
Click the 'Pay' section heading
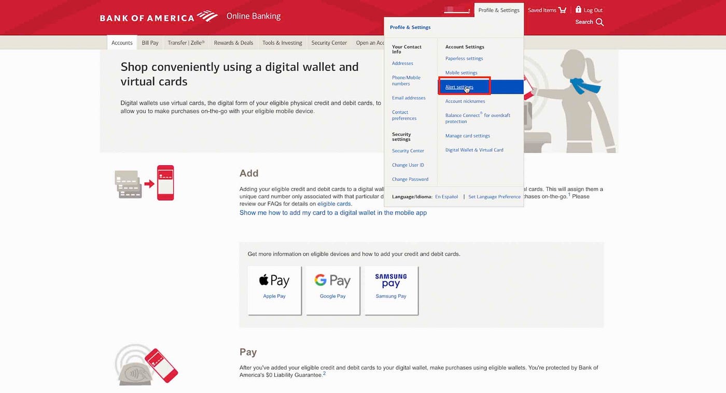coord(248,352)
